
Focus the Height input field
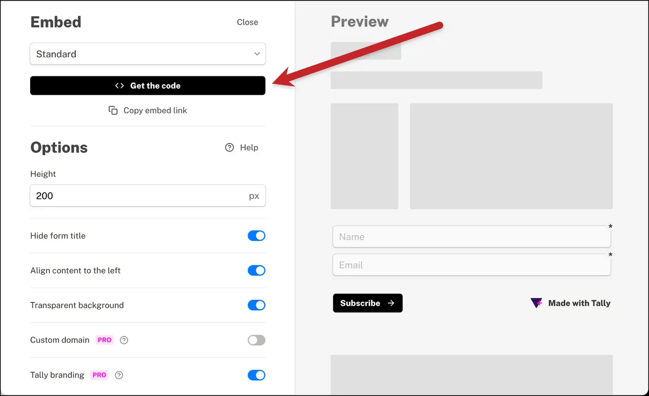coord(148,196)
